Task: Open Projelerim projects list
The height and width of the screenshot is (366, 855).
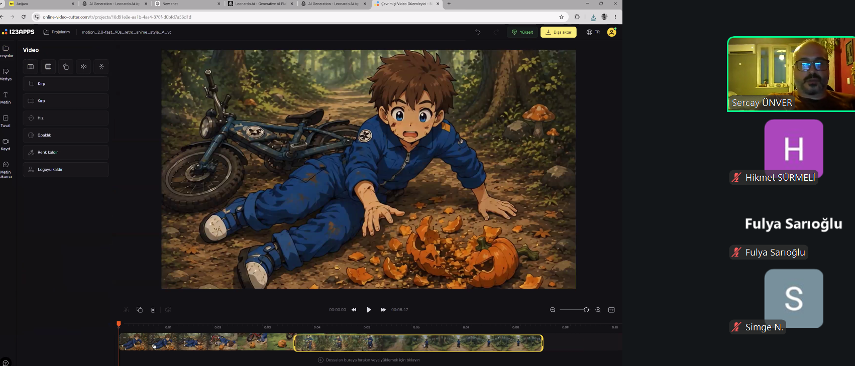Action: (x=57, y=32)
